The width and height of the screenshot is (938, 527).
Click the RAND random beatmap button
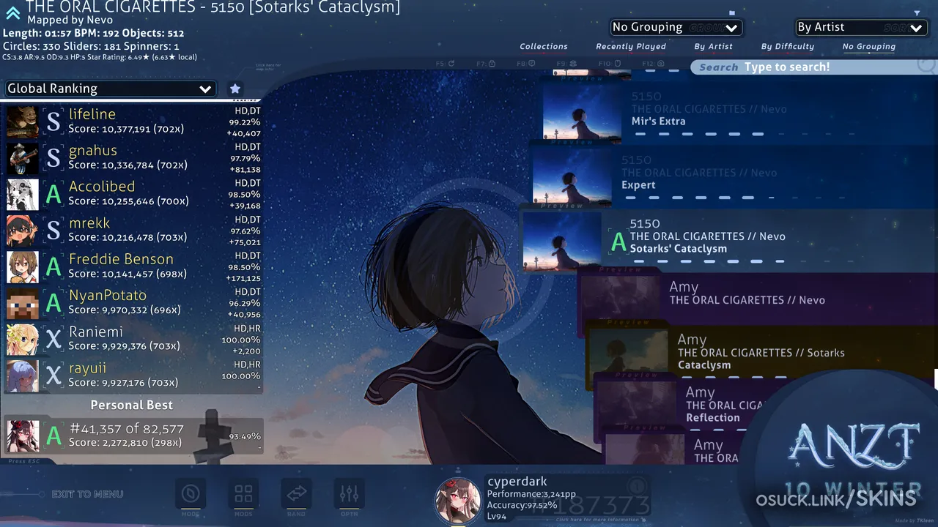pos(296,495)
